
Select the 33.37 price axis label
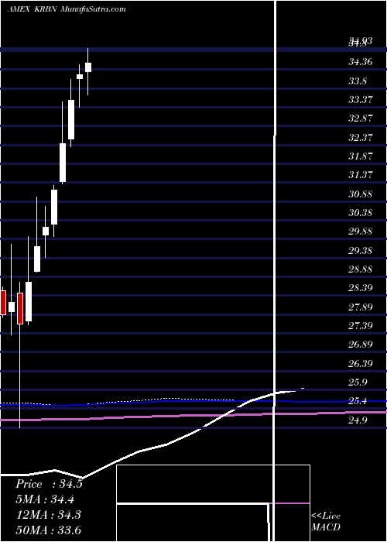(x=361, y=100)
